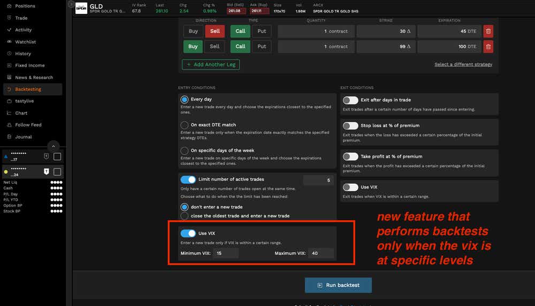Select don't enter a new trade
The height and width of the screenshot is (306, 535).
click(184, 207)
